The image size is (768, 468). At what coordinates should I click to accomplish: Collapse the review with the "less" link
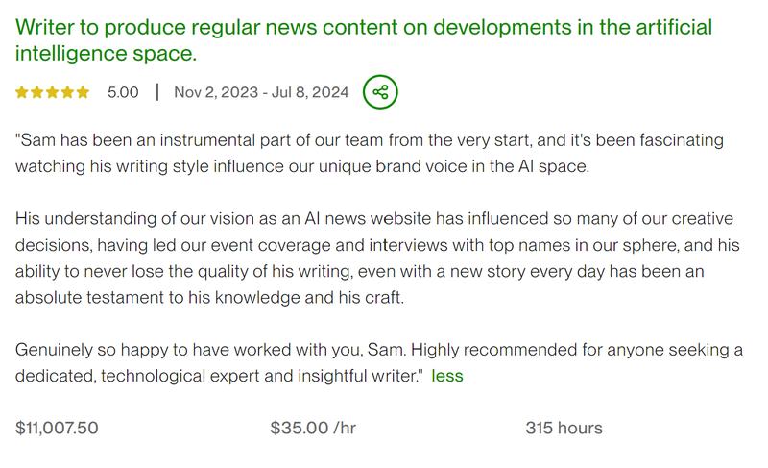[x=447, y=376]
